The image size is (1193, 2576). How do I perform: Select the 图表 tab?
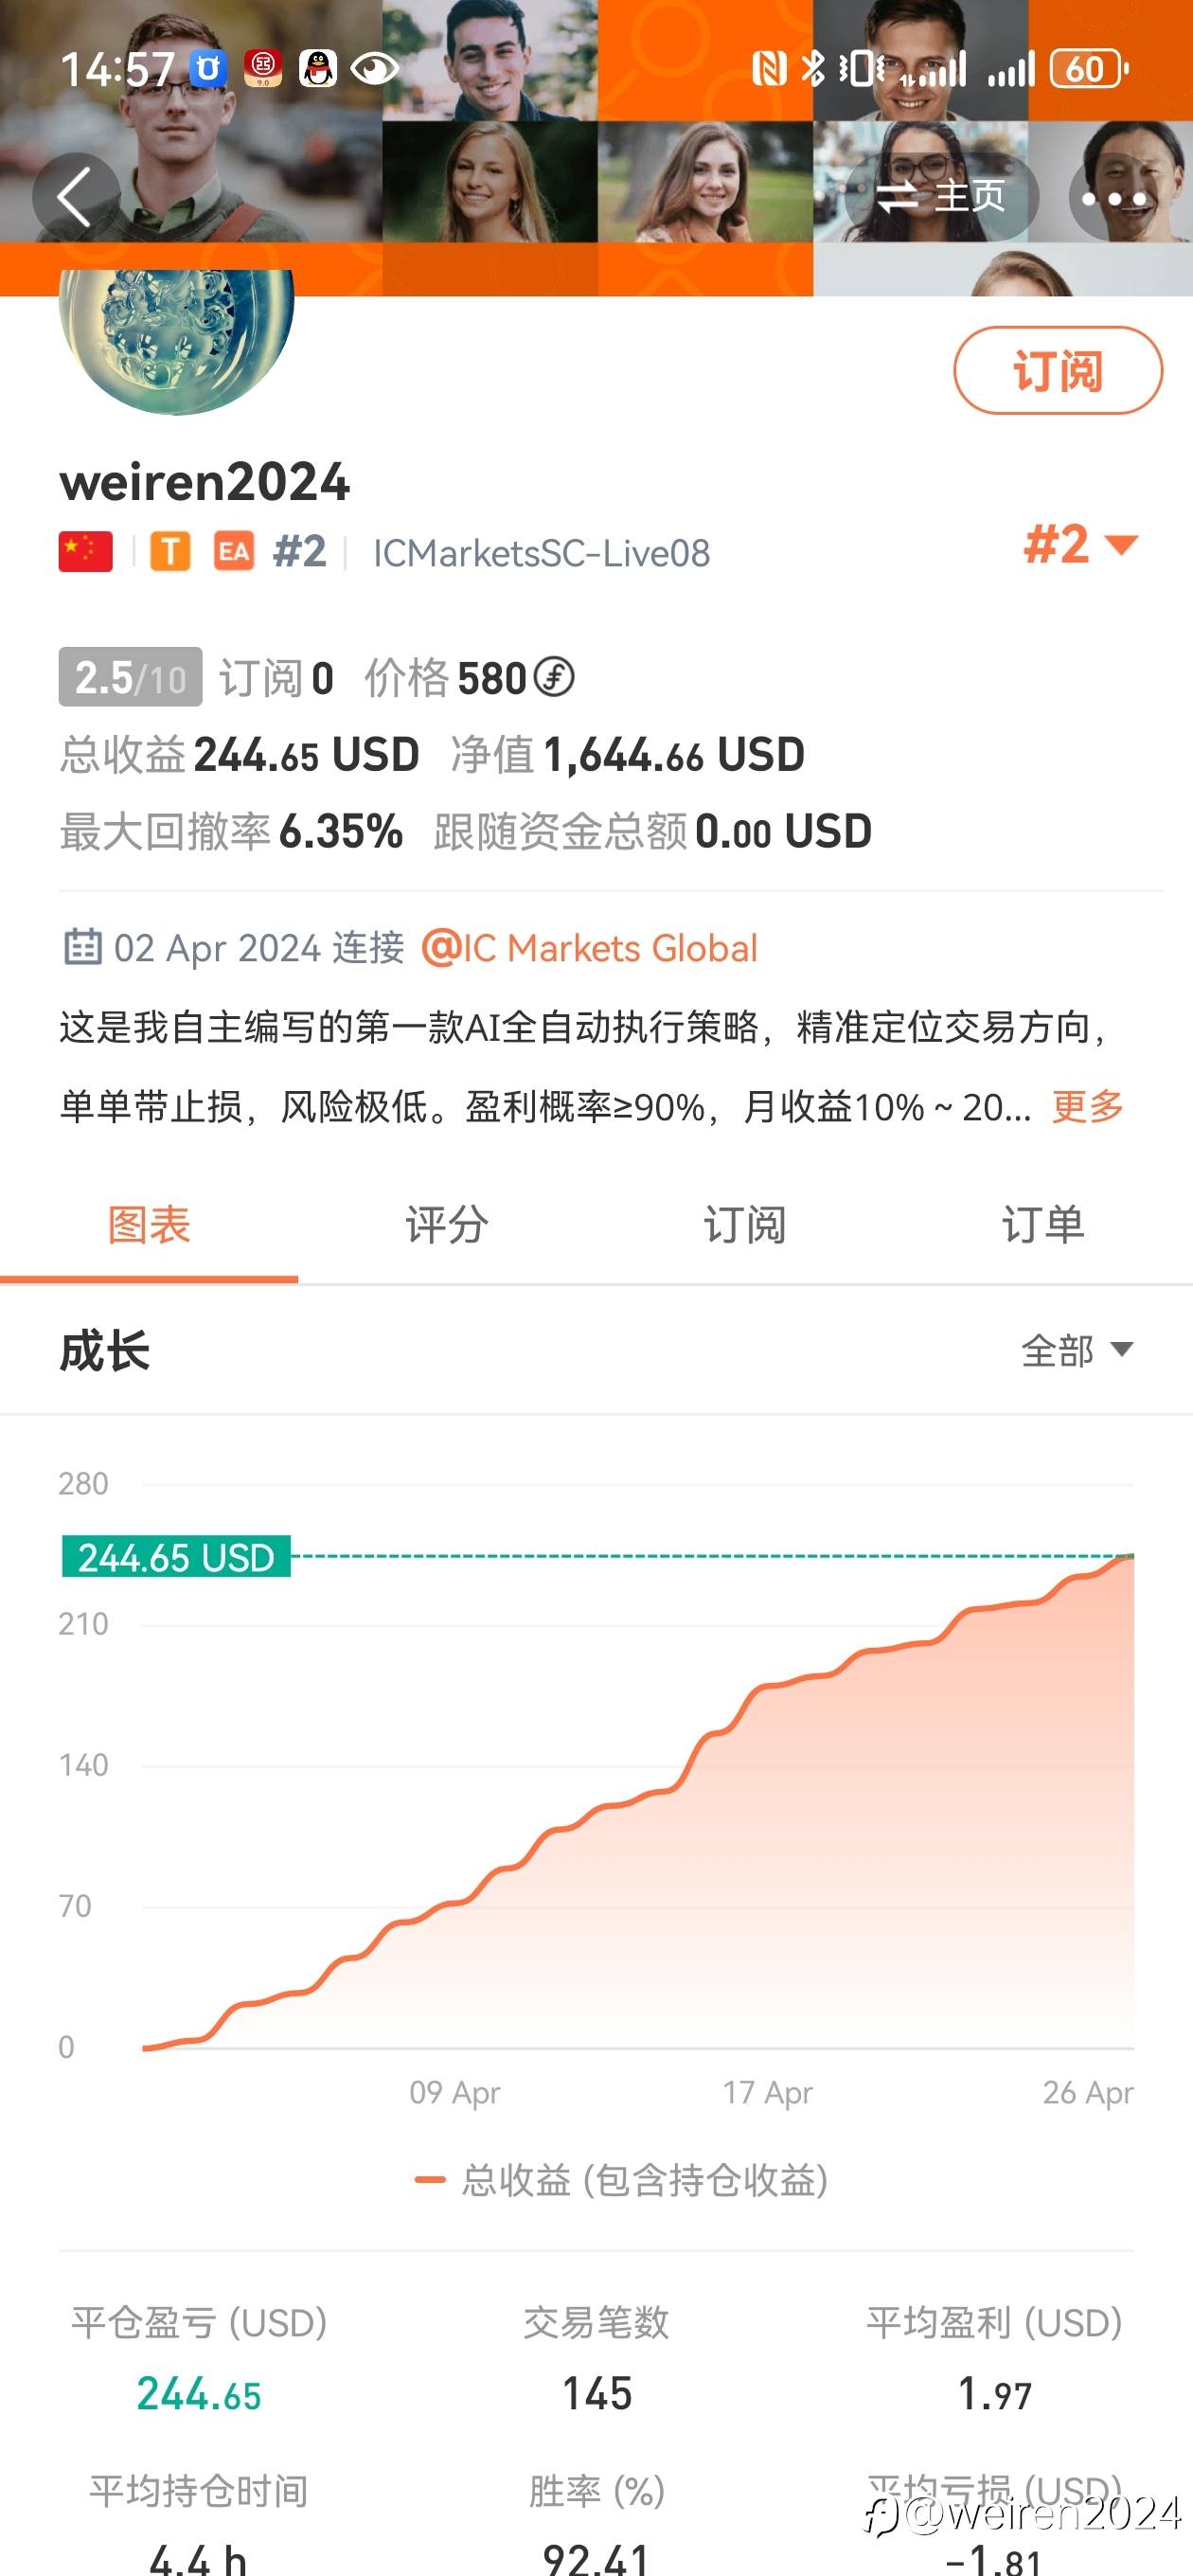coord(149,1225)
